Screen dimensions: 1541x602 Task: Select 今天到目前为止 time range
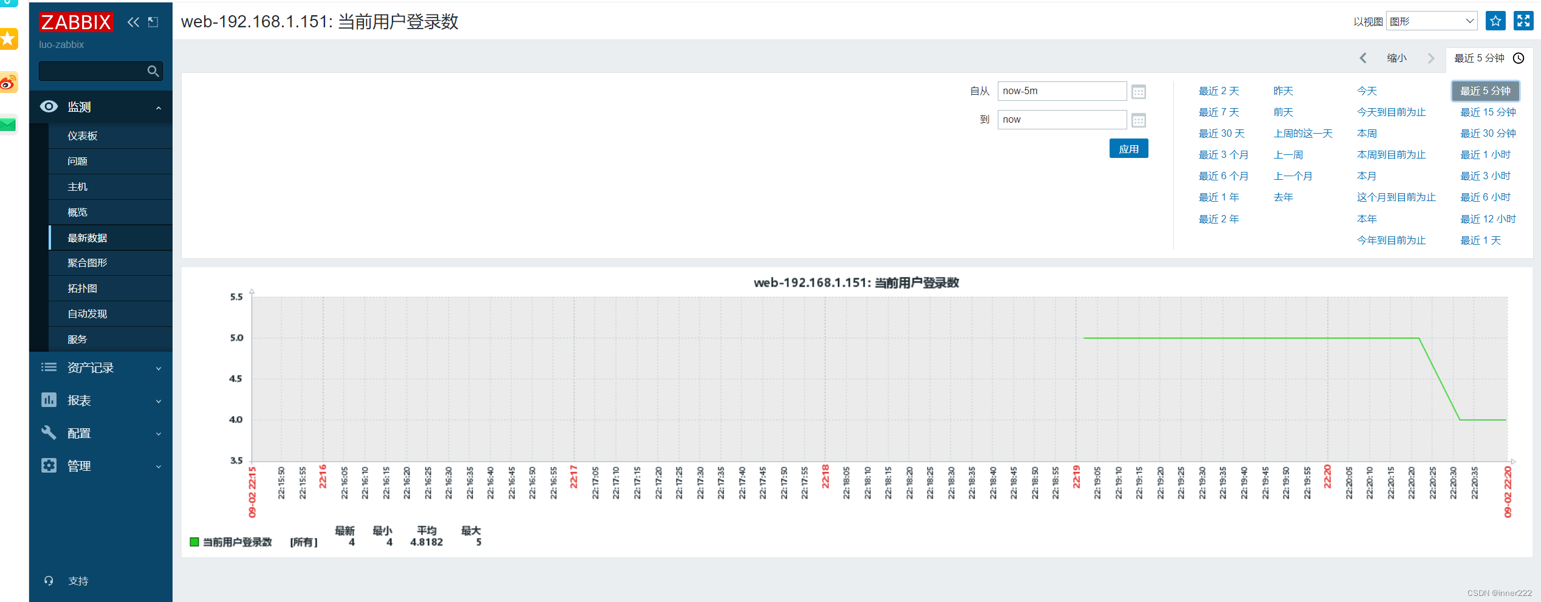(1392, 112)
